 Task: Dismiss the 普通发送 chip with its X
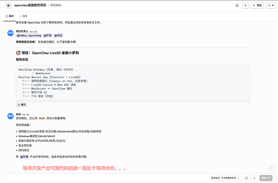(x=239, y=178)
